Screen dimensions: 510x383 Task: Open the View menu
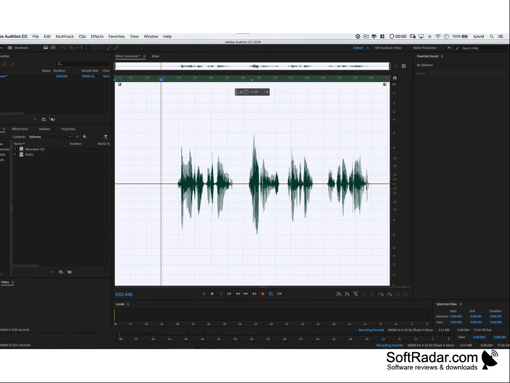(x=134, y=36)
